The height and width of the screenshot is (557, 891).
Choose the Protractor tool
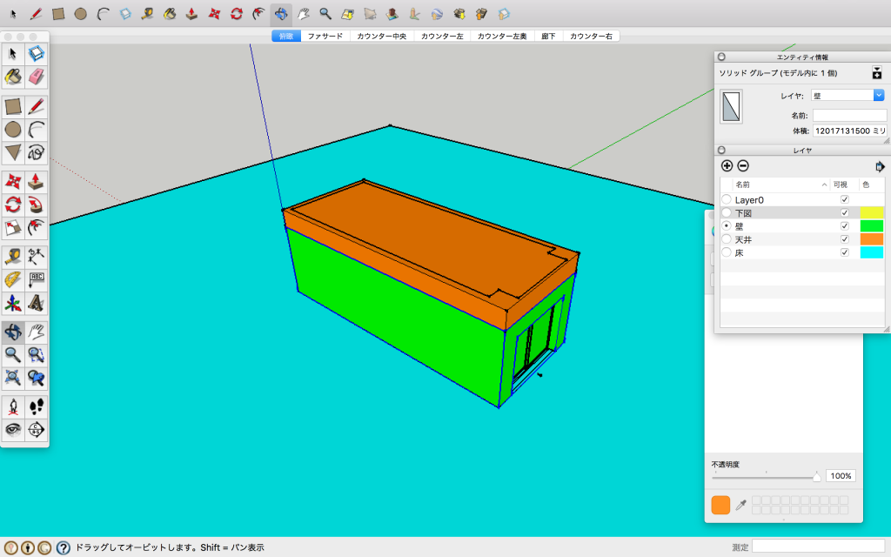coord(13,279)
